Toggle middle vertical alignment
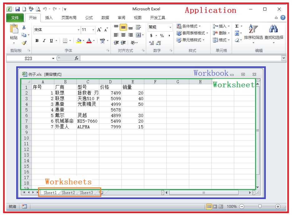This screenshot has height=215, width=292. pyautogui.click(x=123, y=27)
